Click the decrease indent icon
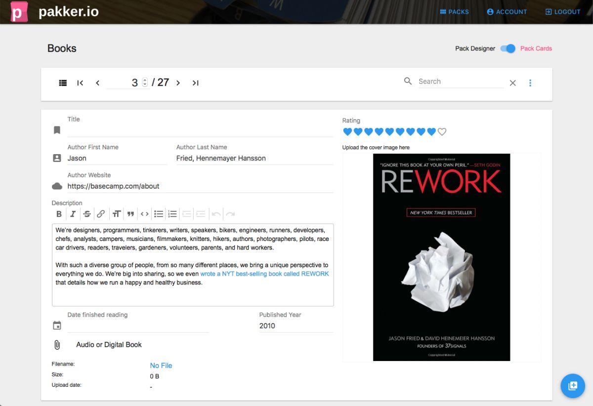The width and height of the screenshot is (593, 406). tap(187, 214)
